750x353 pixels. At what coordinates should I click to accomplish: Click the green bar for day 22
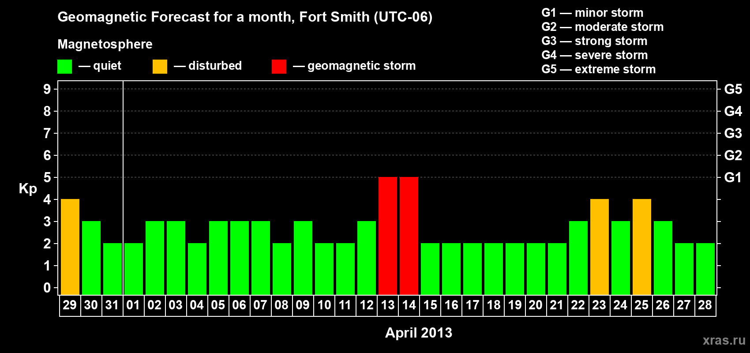pyautogui.click(x=578, y=258)
